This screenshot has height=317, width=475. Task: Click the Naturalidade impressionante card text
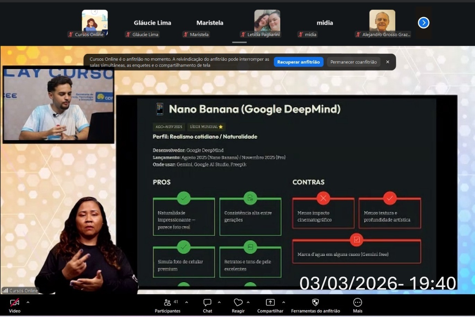click(x=176, y=220)
